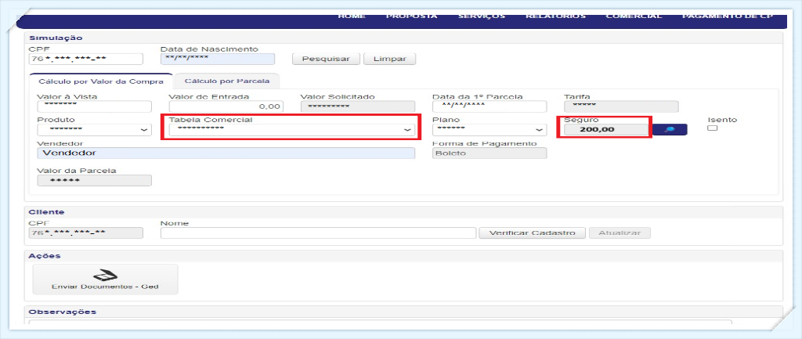
Task: Open the COMERCIAL menu
Action: click(x=634, y=16)
